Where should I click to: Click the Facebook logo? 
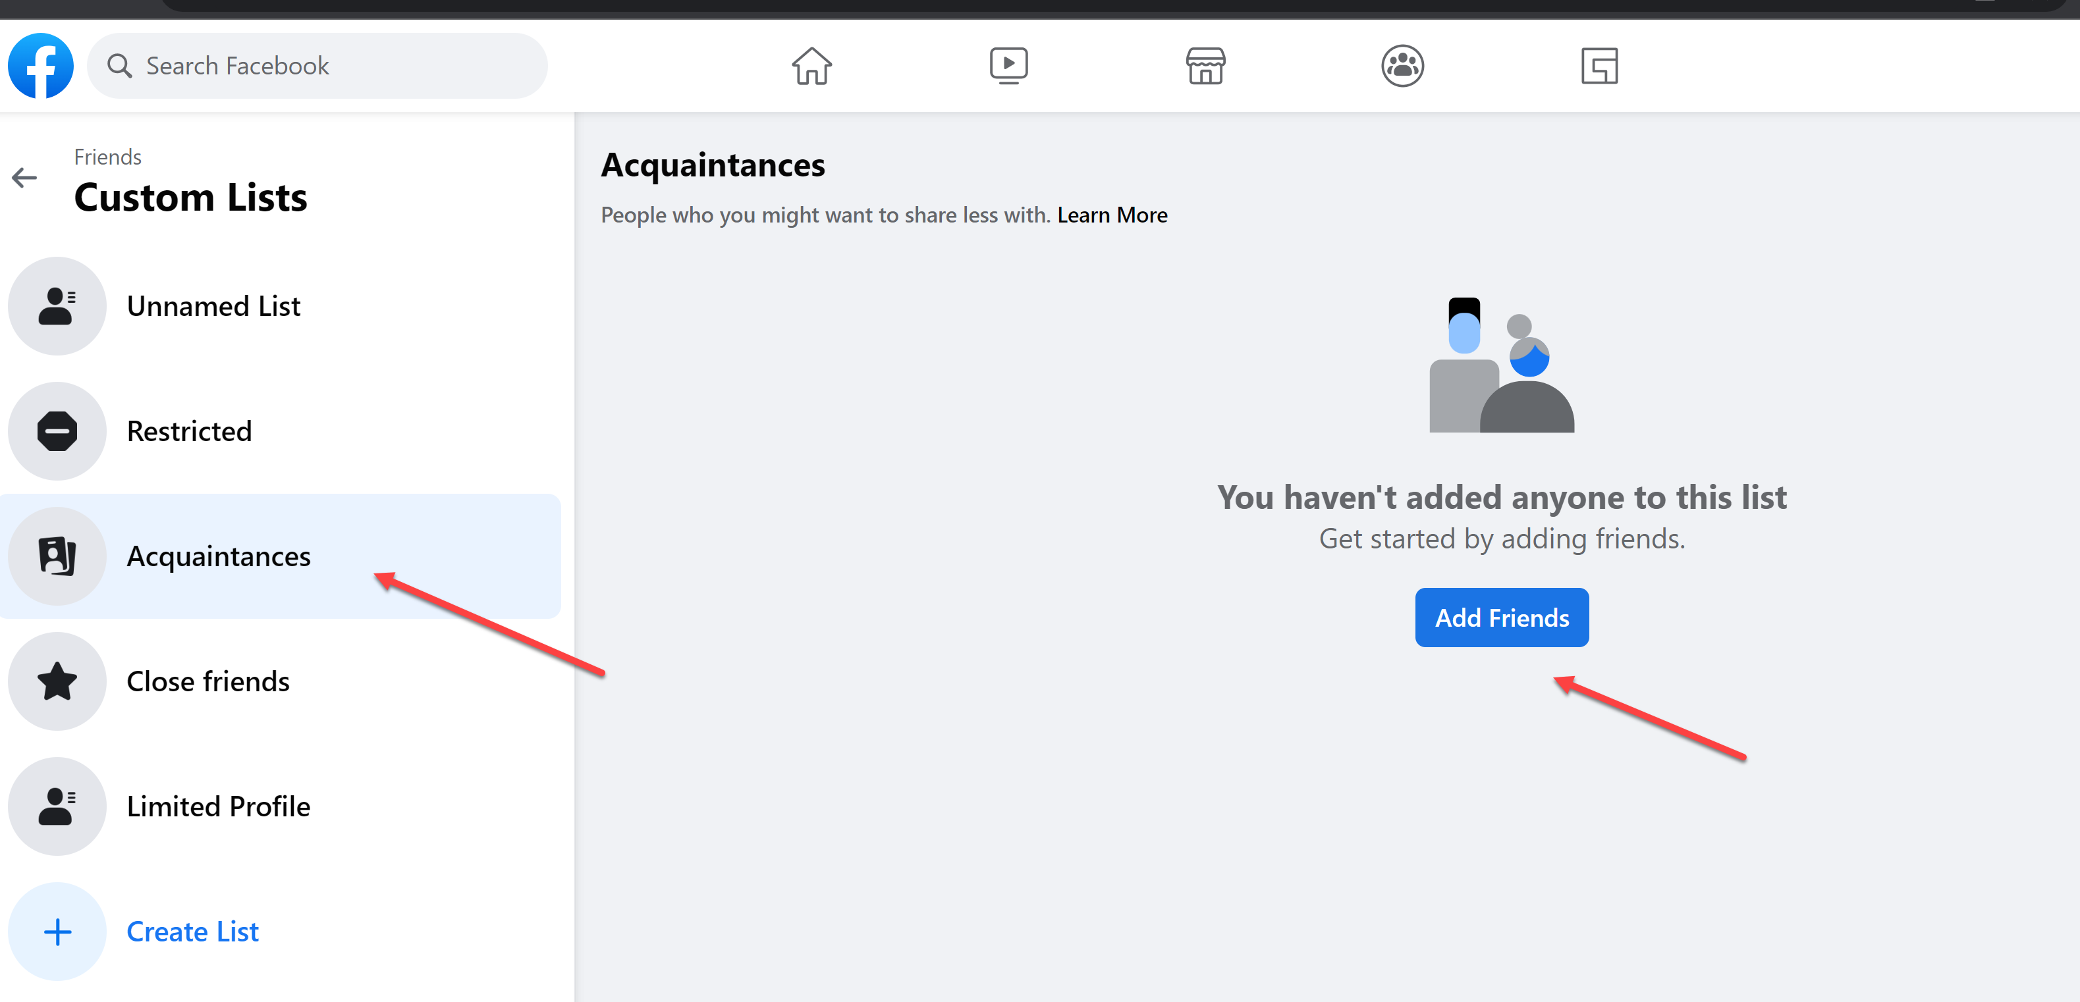(40, 65)
